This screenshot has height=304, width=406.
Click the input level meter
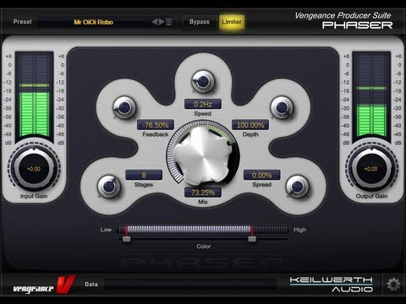35,95
